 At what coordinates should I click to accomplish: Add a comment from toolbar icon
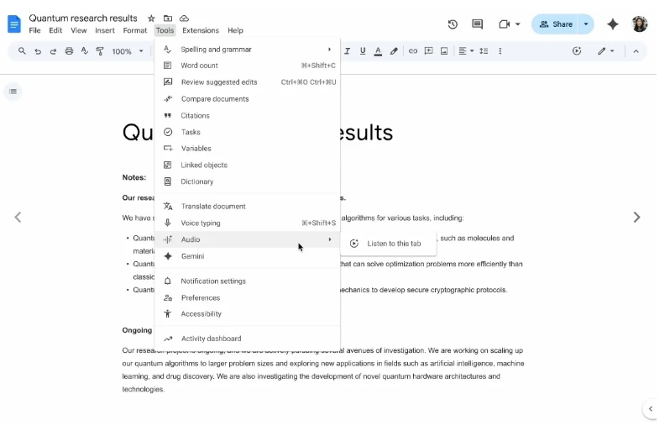[428, 51]
